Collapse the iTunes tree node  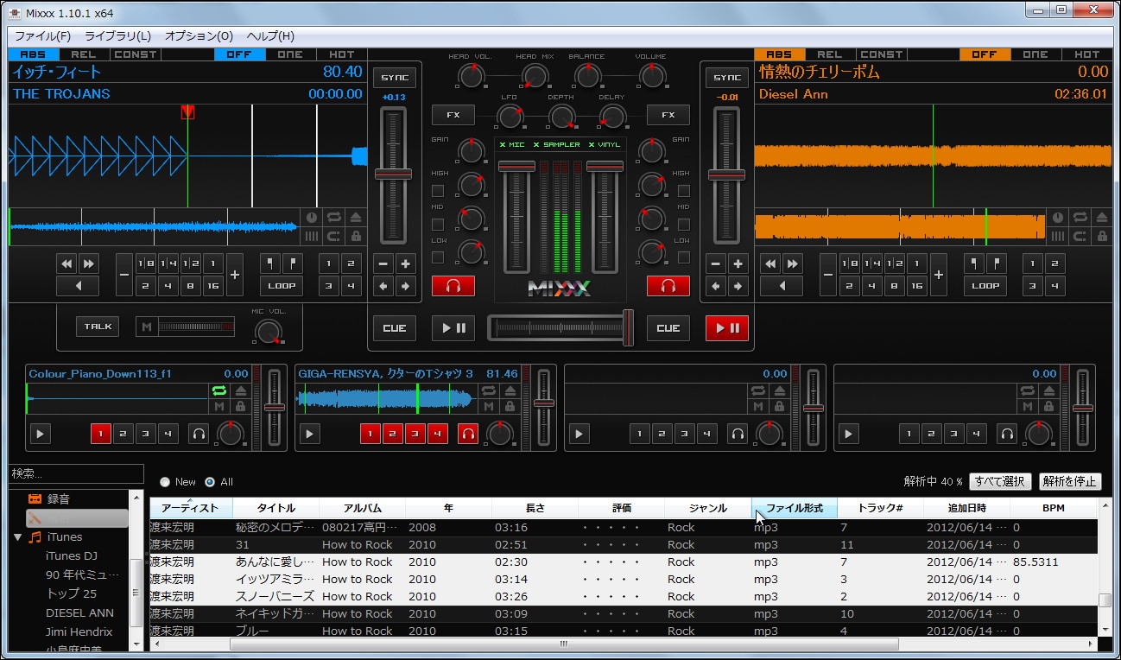(17, 537)
